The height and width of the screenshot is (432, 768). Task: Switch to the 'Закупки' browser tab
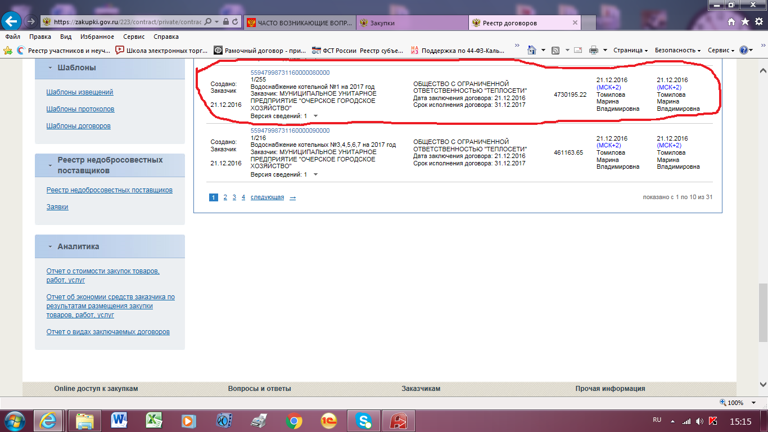[x=382, y=23]
